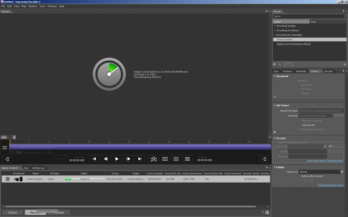Click the Import button
This screenshot has height=217, width=348.
pos(13,212)
